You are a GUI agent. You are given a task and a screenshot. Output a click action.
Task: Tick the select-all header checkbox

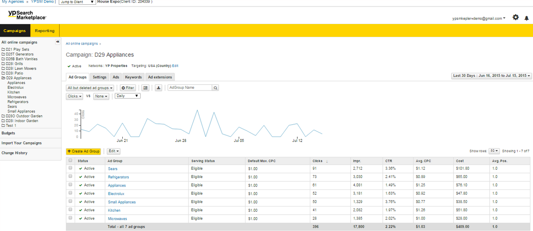point(70,161)
